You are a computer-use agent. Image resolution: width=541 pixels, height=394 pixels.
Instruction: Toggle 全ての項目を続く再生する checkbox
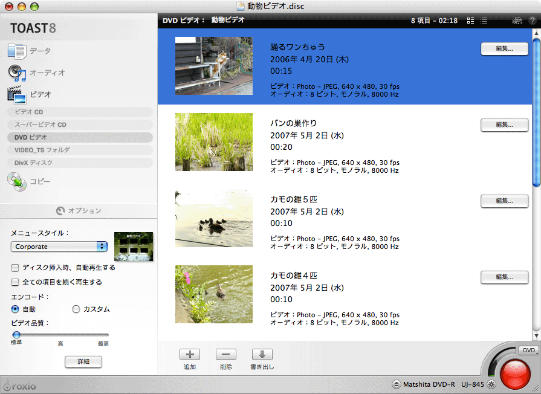(x=15, y=282)
